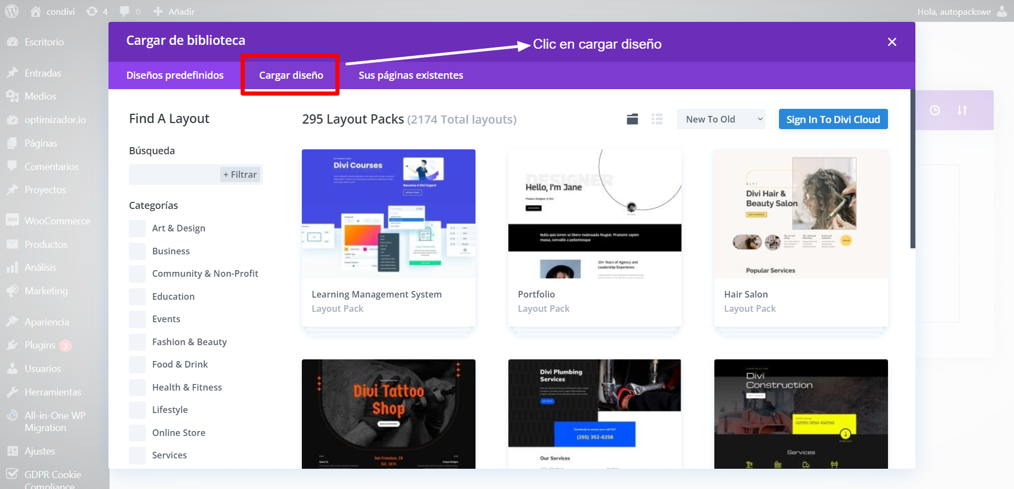This screenshot has height=489, width=1014.
Task: Click the Herramientas wrench icon
Action: (12, 392)
